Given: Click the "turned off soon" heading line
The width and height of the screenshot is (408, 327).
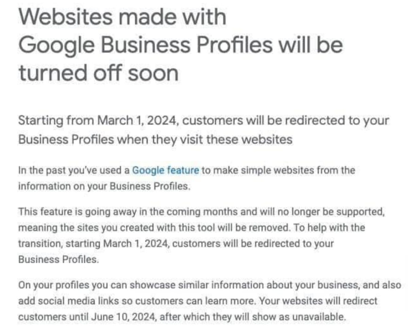Looking at the screenshot, I should pos(98,72).
